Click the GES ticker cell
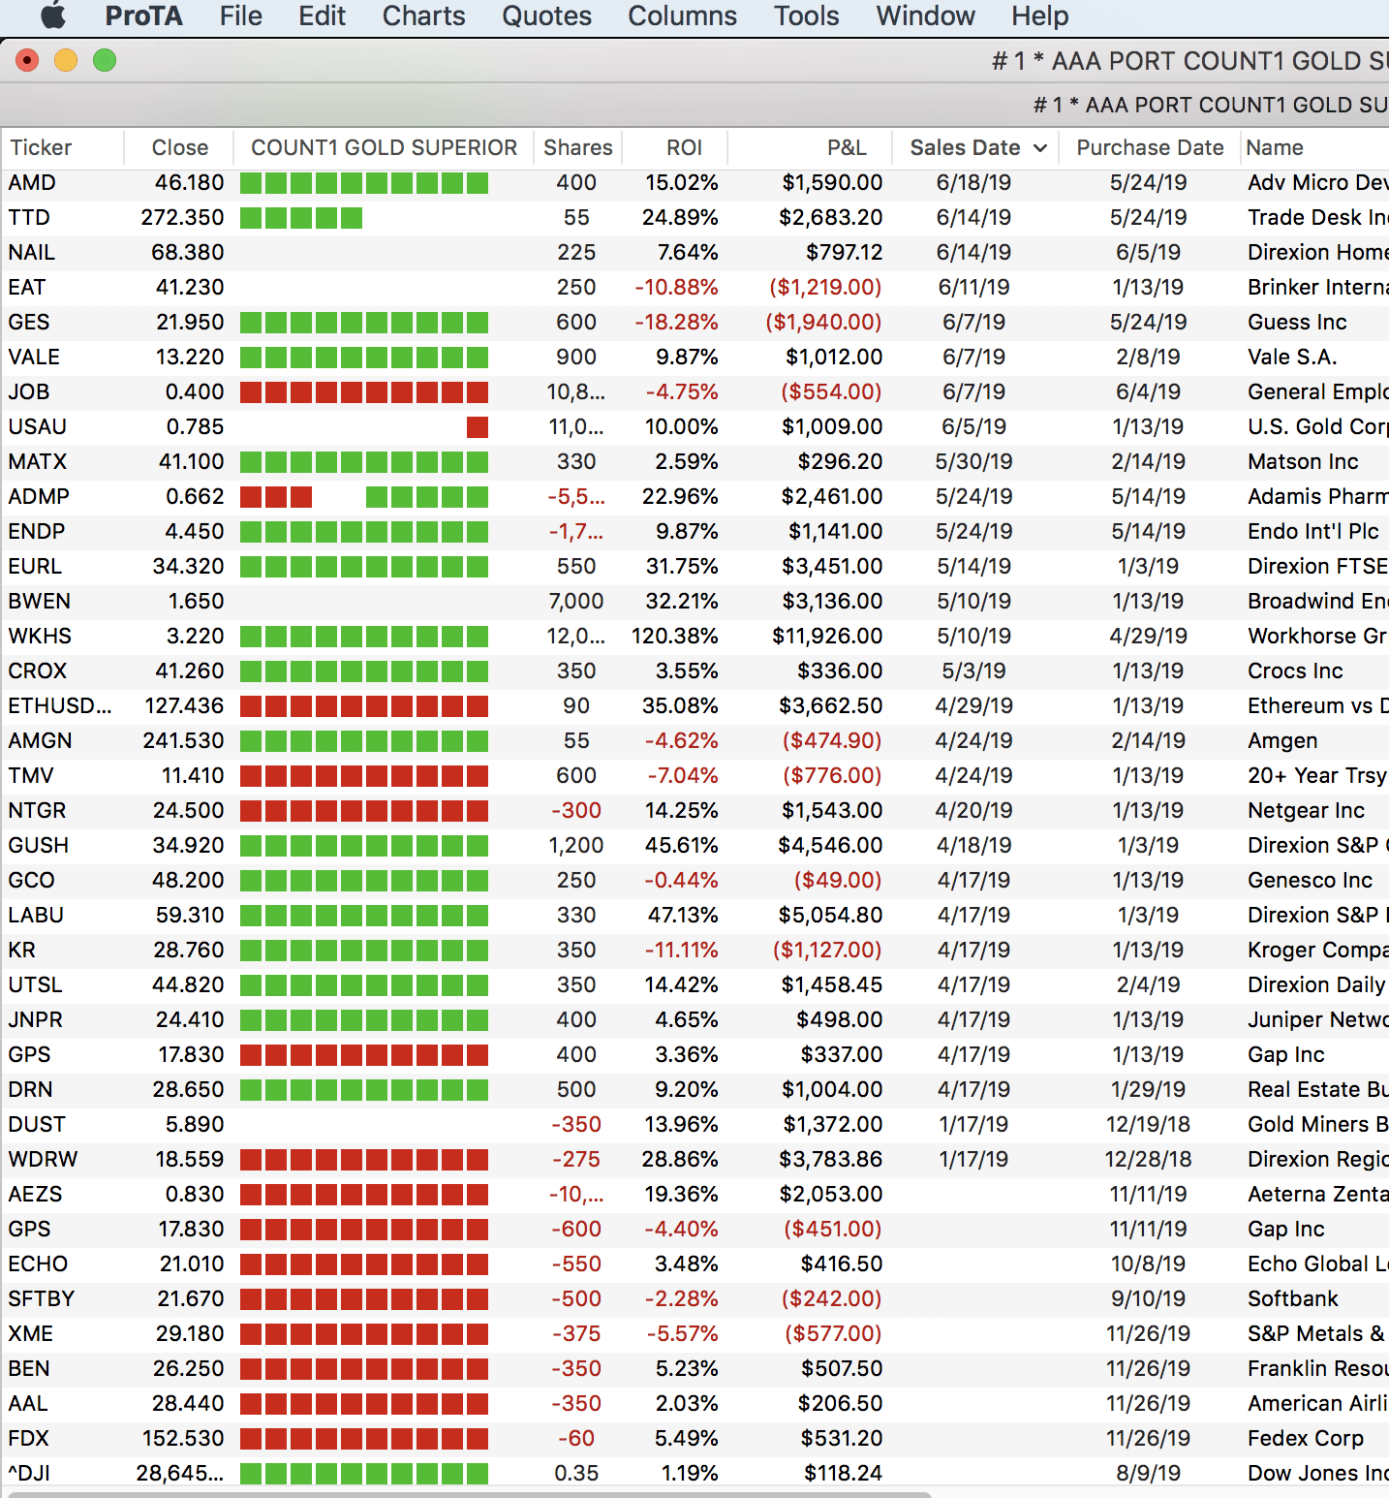Viewport: 1389px width, 1498px height. tap(29, 322)
